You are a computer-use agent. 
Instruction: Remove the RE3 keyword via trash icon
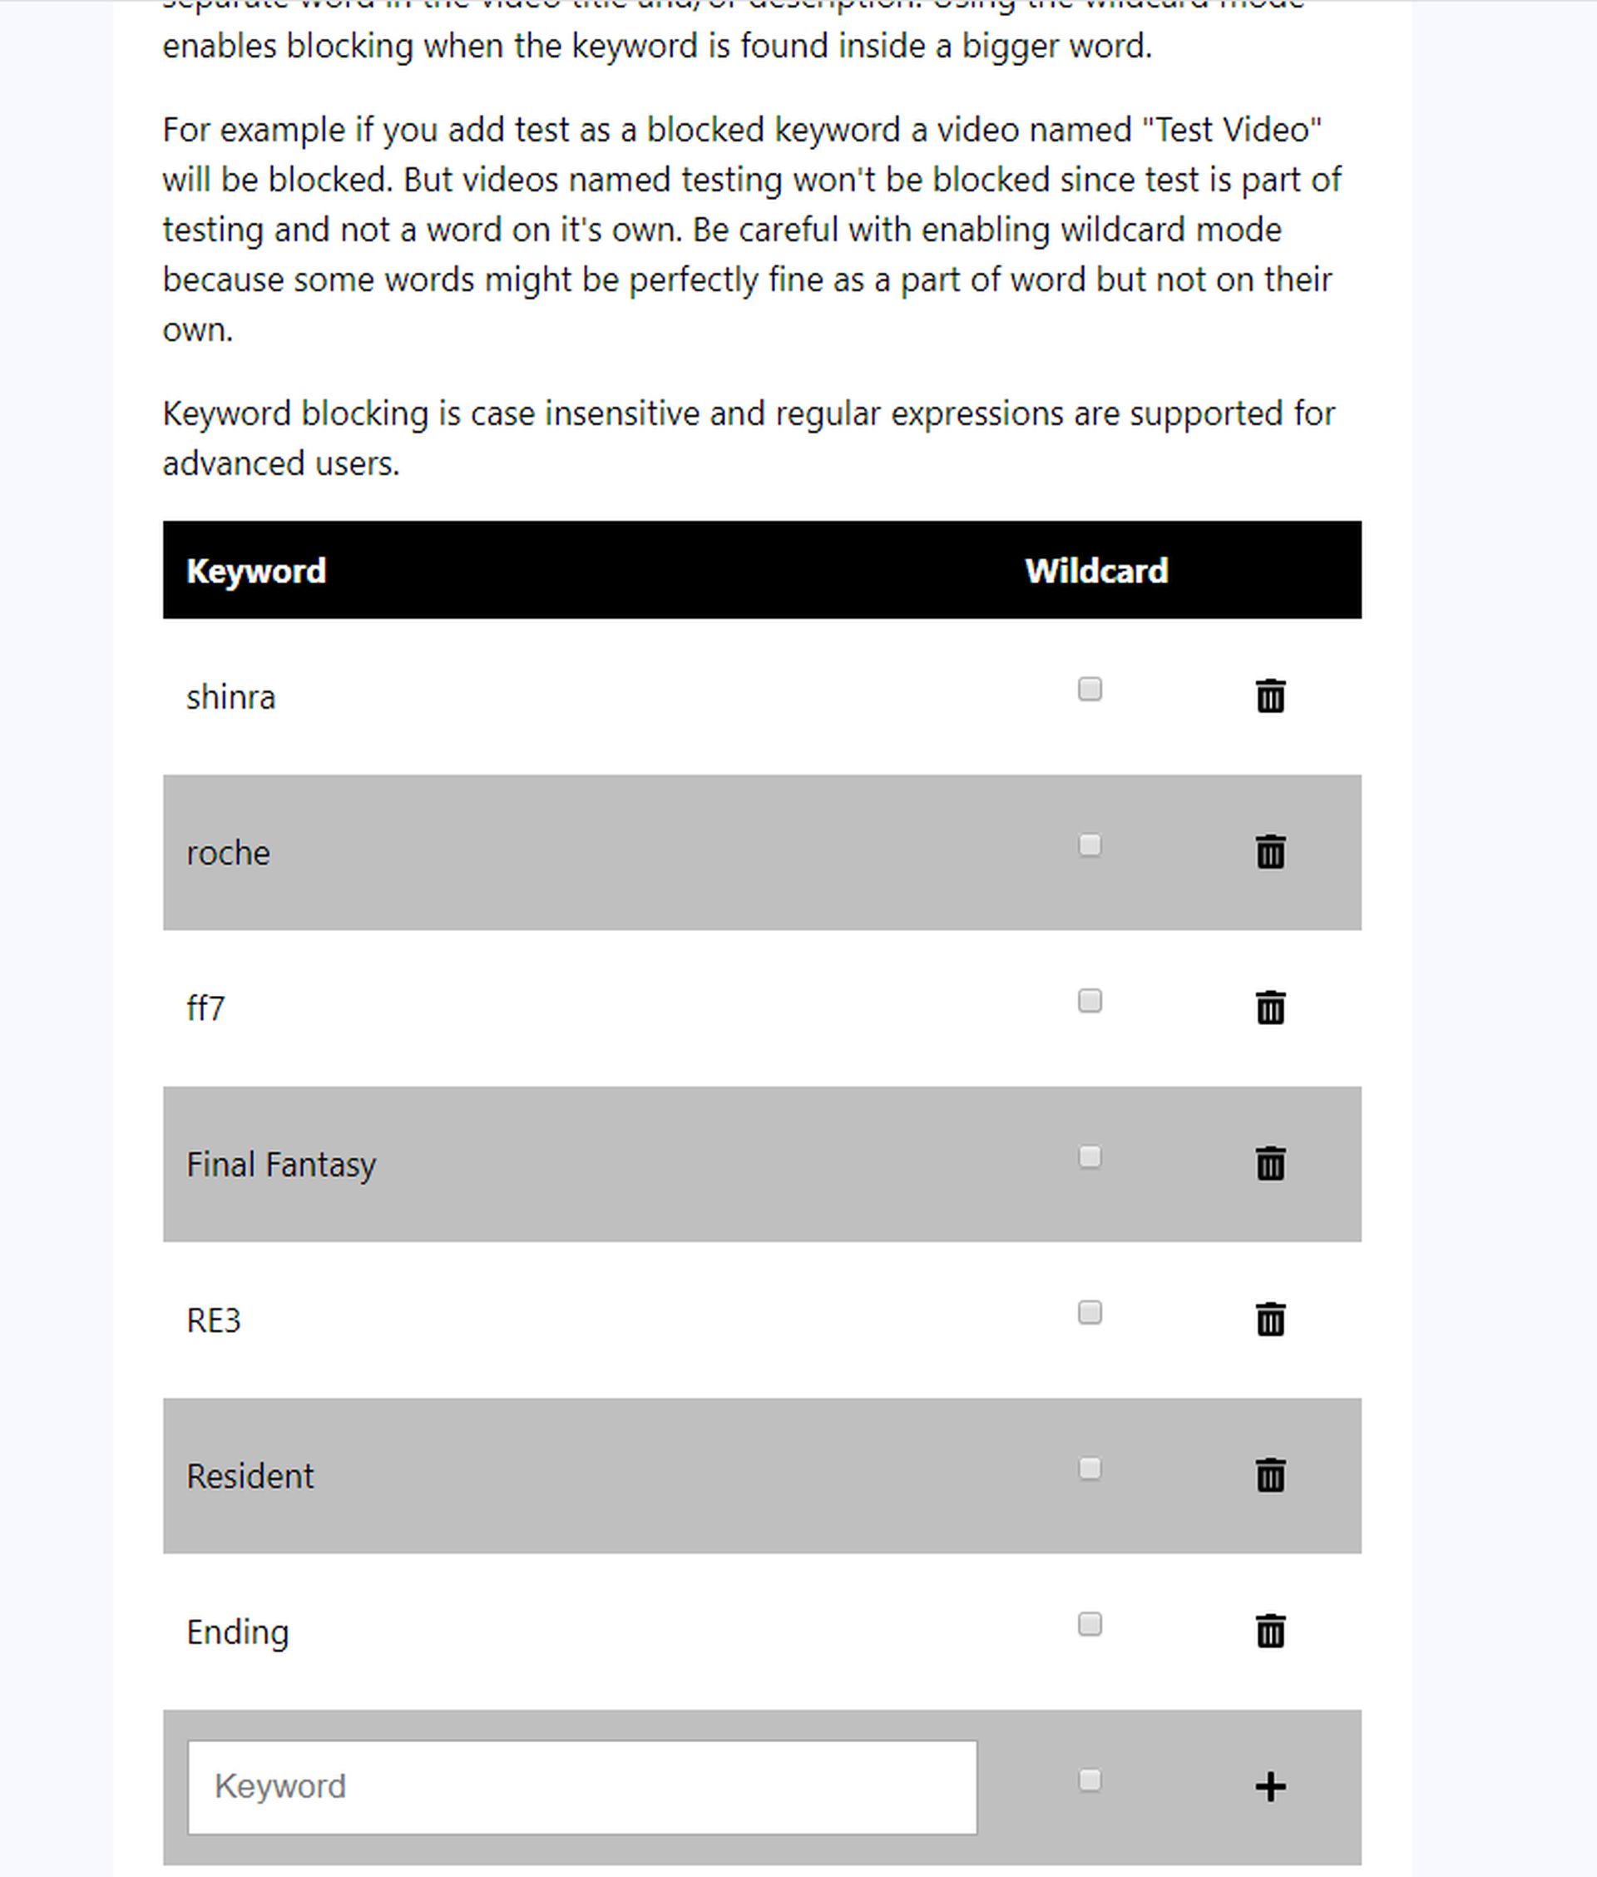[x=1270, y=1319]
